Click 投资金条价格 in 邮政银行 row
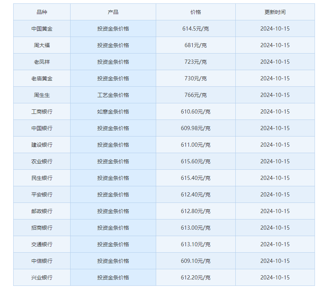324x290 pixels. [x=113, y=211]
